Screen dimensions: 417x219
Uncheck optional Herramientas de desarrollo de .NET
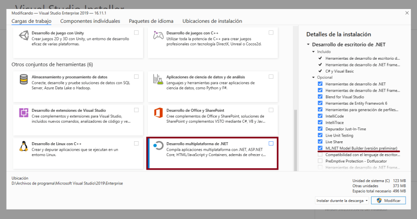(x=320, y=83)
